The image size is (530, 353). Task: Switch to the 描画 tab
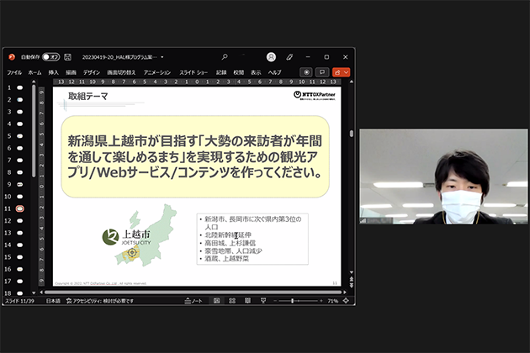point(71,72)
